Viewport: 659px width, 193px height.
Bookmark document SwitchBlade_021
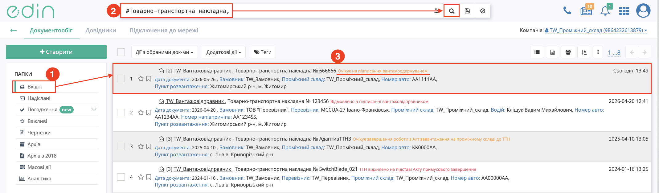[149, 177]
